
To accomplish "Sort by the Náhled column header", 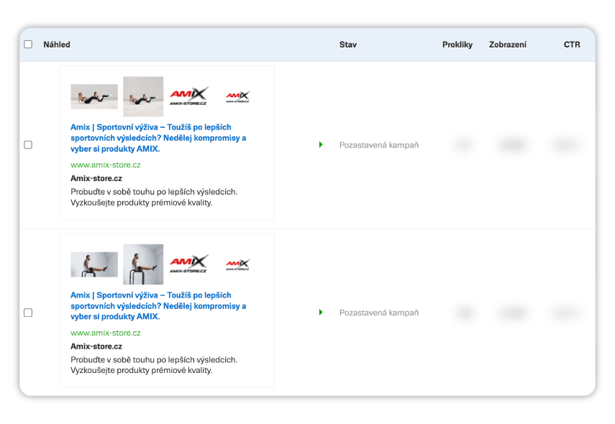I will click(x=57, y=45).
